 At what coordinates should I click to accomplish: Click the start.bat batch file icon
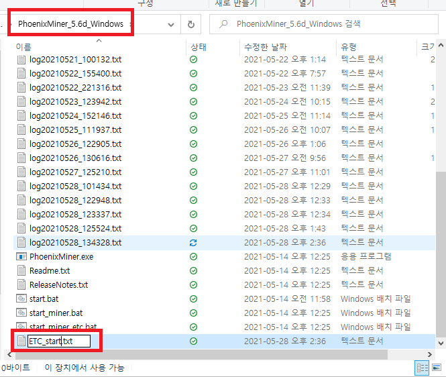tap(21, 299)
